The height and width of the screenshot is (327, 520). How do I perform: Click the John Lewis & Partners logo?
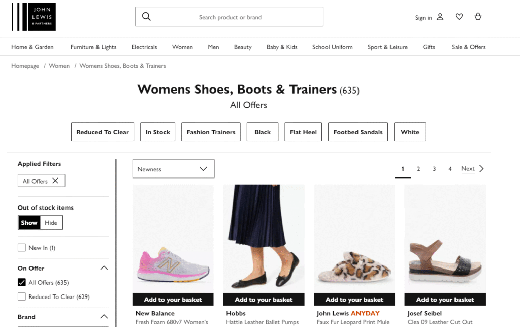(x=34, y=17)
